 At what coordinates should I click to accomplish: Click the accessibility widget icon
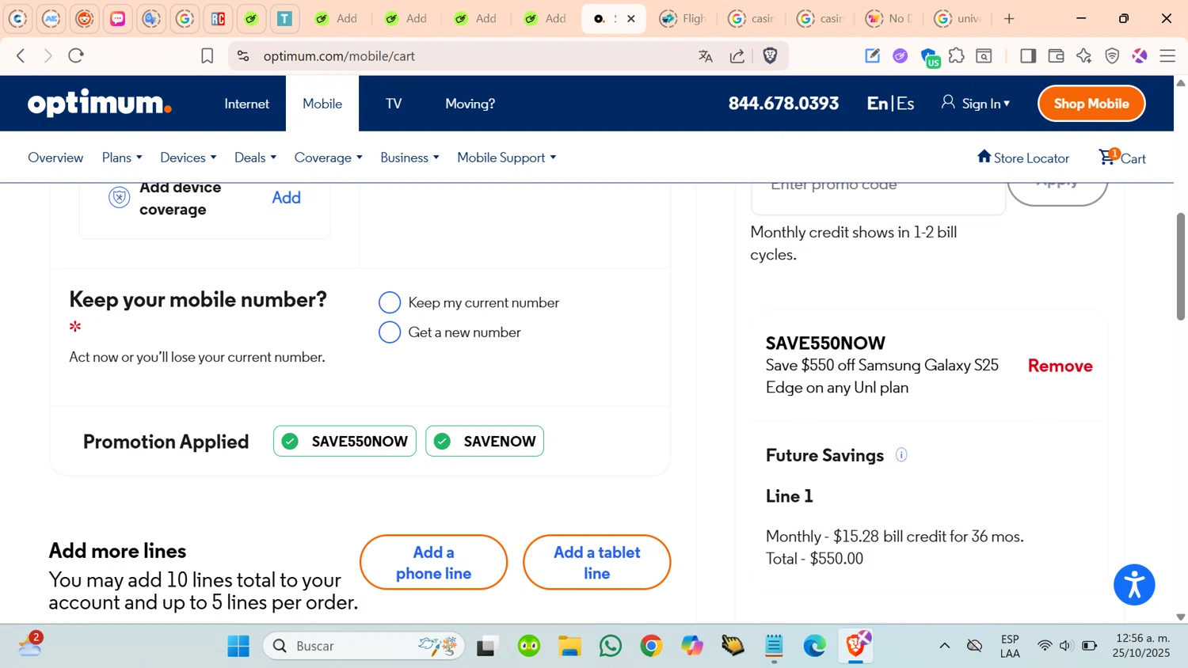1134,585
